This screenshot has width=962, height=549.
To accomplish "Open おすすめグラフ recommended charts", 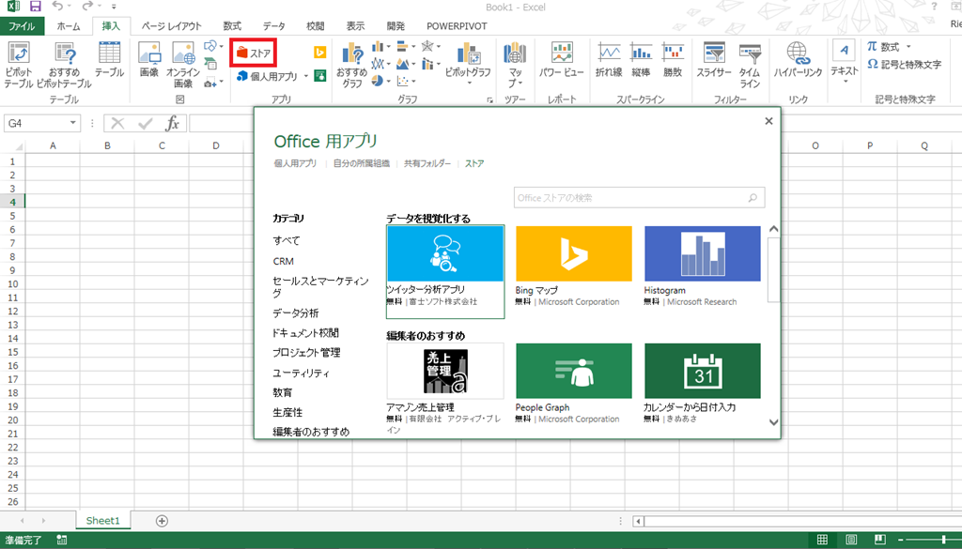I will pos(351,65).
